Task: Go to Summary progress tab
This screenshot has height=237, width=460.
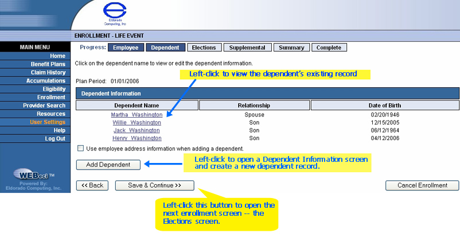Action: pos(291,48)
